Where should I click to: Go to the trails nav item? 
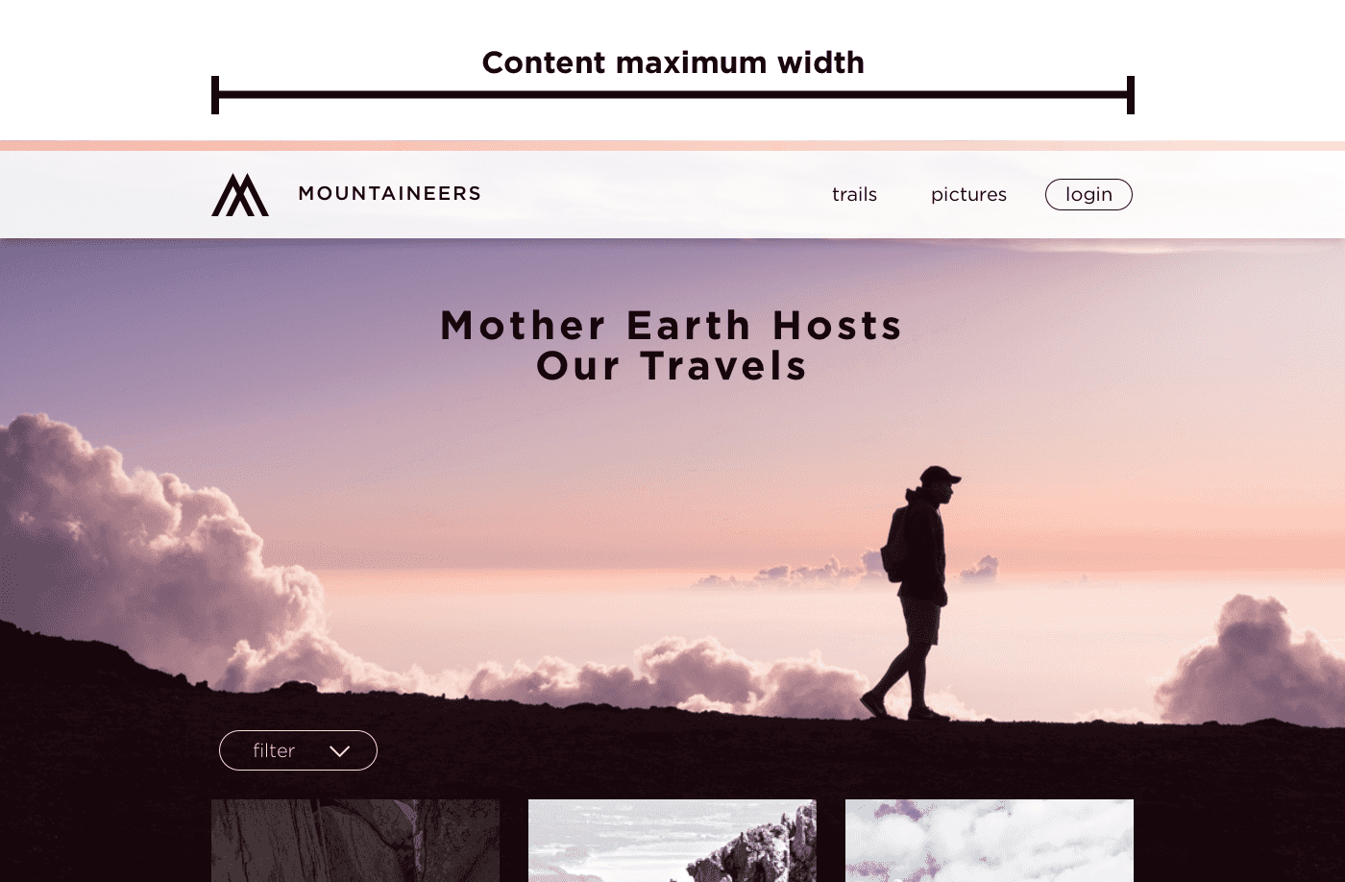click(854, 194)
